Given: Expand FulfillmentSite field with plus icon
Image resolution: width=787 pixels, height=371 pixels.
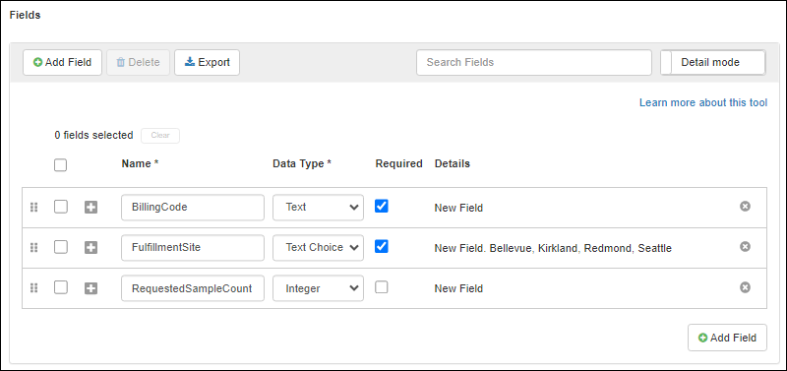Looking at the screenshot, I should click(91, 248).
